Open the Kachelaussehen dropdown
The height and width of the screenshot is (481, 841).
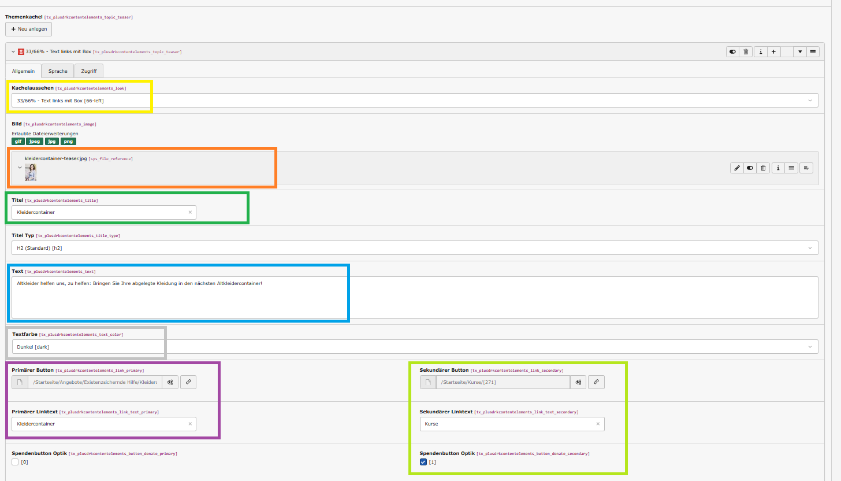coord(415,100)
